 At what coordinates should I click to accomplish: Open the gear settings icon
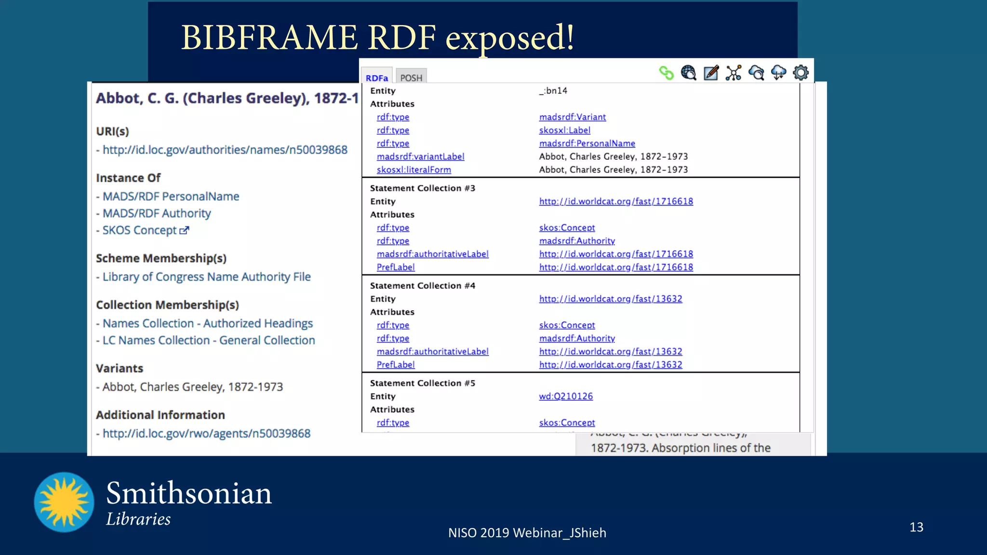click(801, 73)
